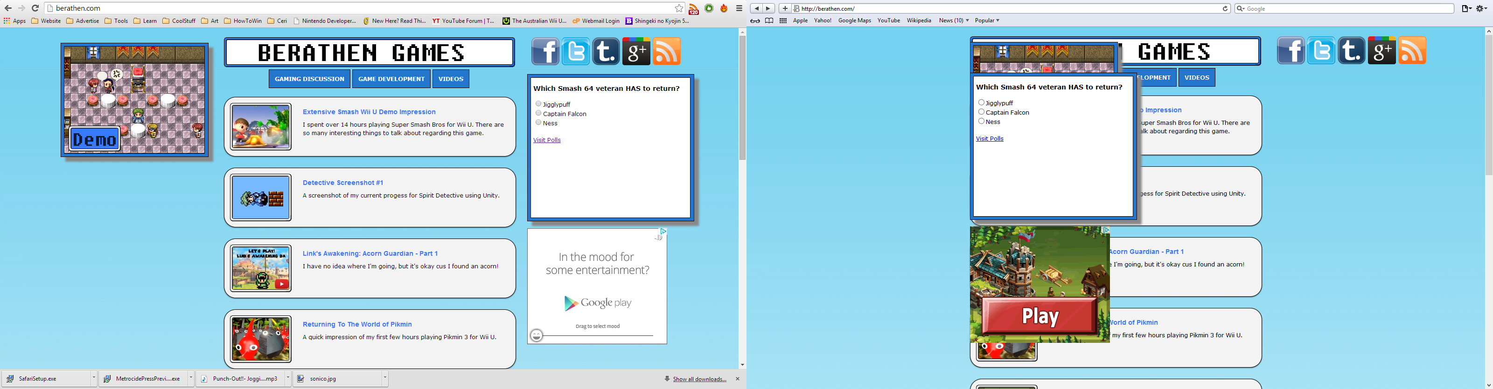The image size is (1493, 389).
Task: Open Safari's Reading List glasses icon
Action: click(x=755, y=21)
